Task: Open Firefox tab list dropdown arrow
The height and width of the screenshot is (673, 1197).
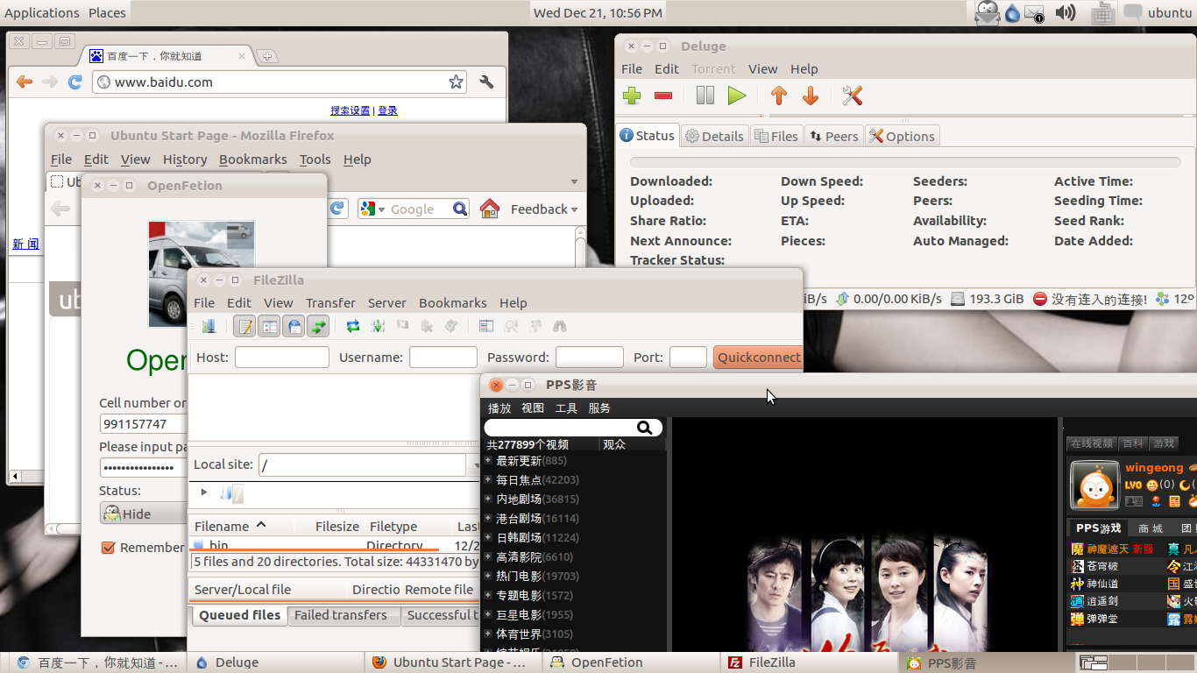Action: pos(574,182)
